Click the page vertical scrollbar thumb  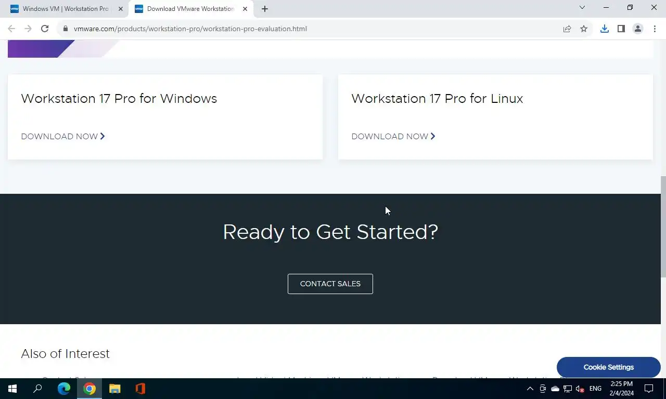pyautogui.click(x=663, y=228)
